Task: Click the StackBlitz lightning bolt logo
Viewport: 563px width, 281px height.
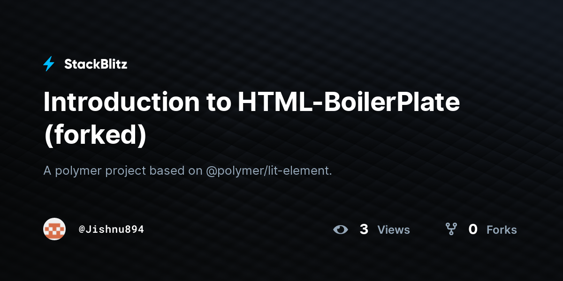Action: (x=49, y=64)
